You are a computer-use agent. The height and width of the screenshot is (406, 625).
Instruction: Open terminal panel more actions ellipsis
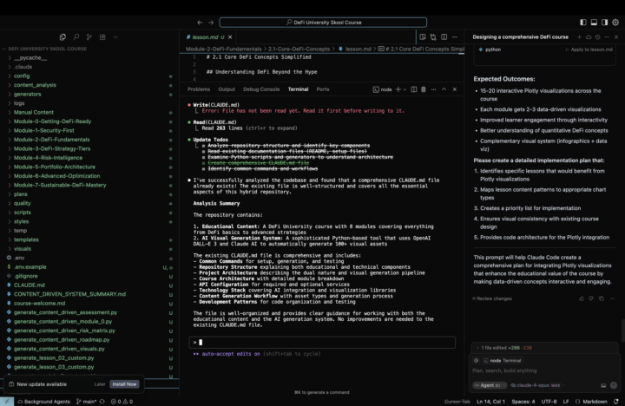(433, 89)
